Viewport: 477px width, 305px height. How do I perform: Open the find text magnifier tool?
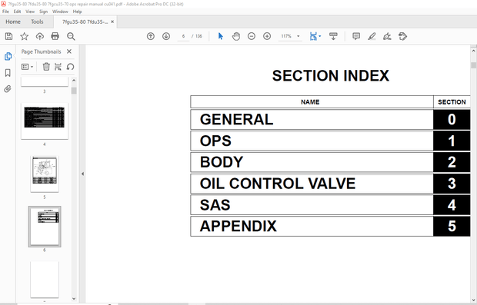pyautogui.click(x=71, y=36)
